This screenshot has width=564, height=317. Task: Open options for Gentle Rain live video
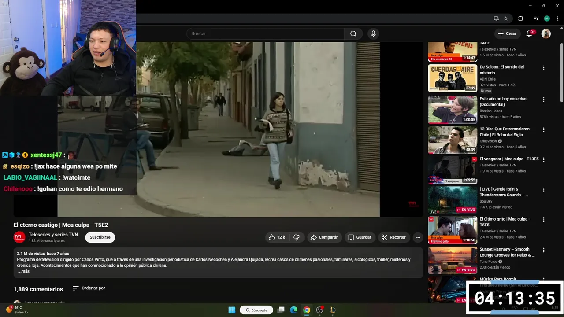(543, 190)
